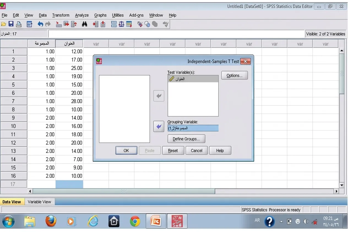Click the Use variable sets icon
Image resolution: width=348 pixels, height=232 pixels.
(x=147, y=24)
